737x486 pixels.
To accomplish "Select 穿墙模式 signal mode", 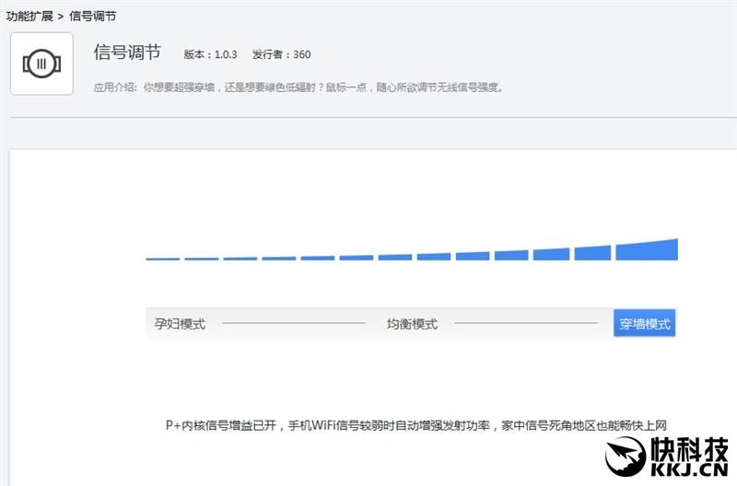I will pos(644,323).
